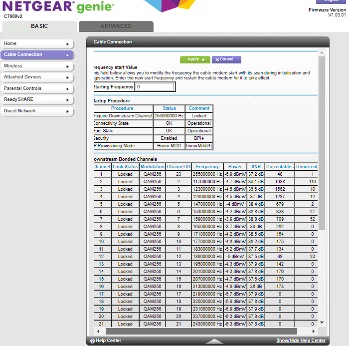Image resolution: width=349 pixels, height=346 pixels.
Task: Click the arrow icon beside Home
Action: pos(67,44)
